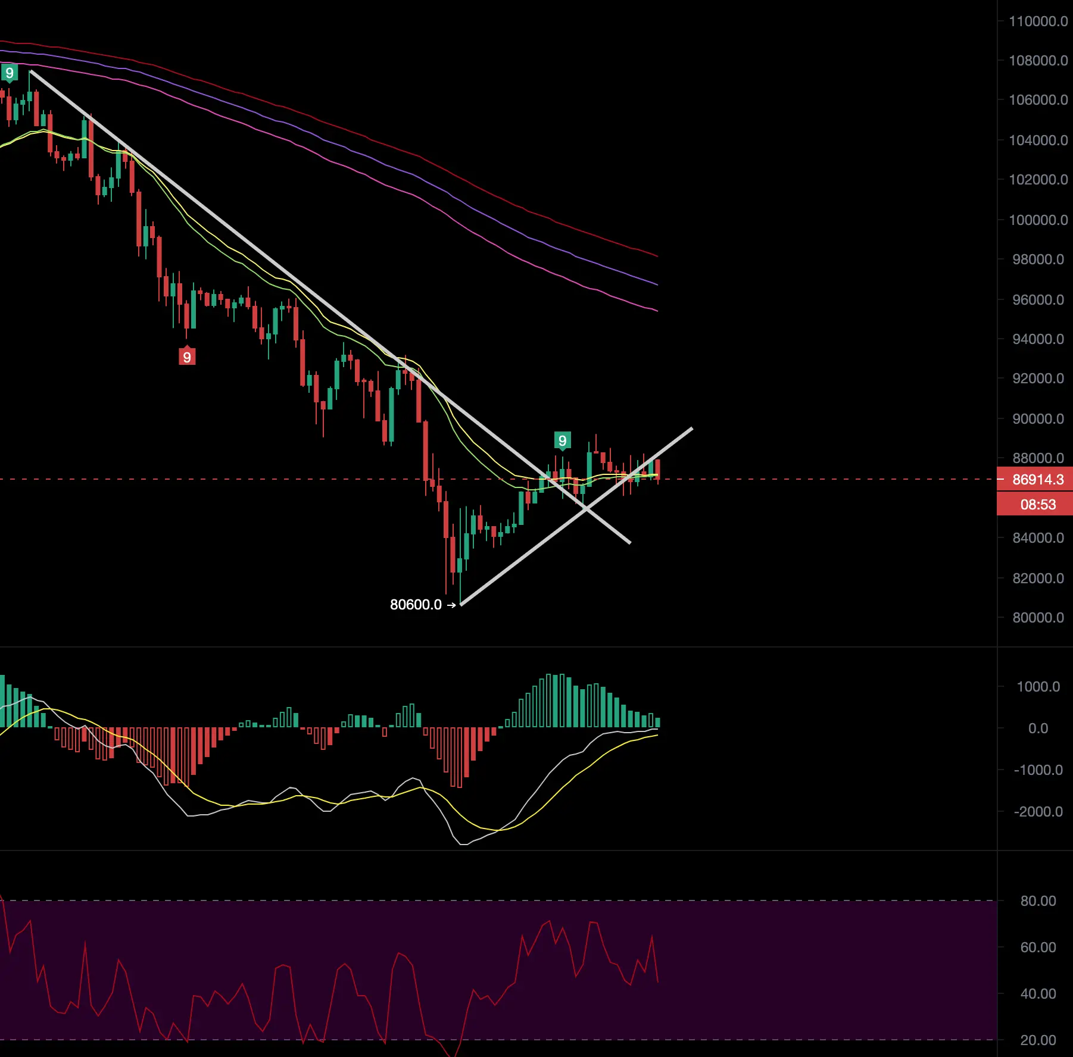1073x1057 pixels.
Task: Click the positive 1000.0 MACD axis label
Action: point(1038,687)
